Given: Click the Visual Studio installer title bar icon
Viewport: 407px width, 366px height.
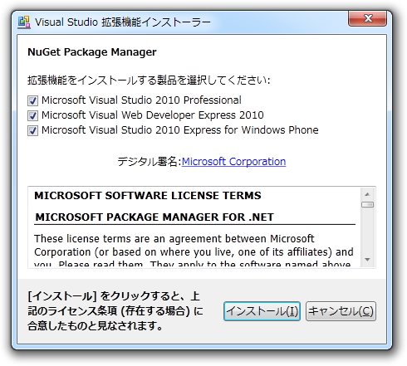Looking at the screenshot, I should 24,22.
